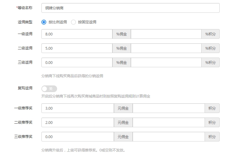Click the %积分 suffix in 二级返佣 row
The width and height of the screenshot is (233, 156).
tap(210, 48)
